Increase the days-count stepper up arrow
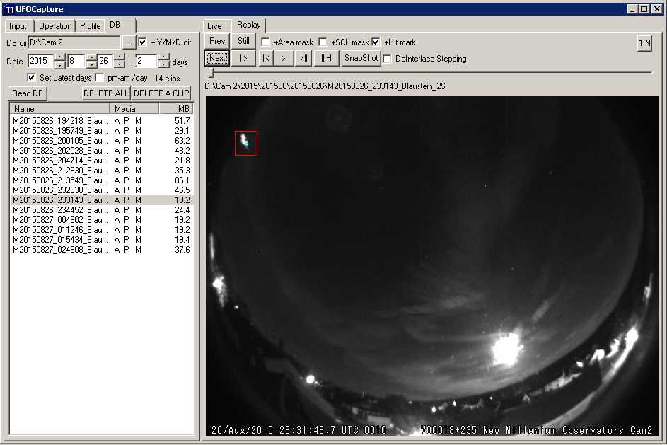 (164, 57)
